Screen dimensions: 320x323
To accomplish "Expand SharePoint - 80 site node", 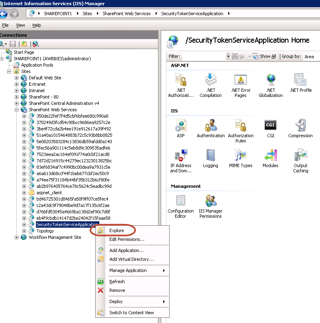I will click(x=16, y=97).
